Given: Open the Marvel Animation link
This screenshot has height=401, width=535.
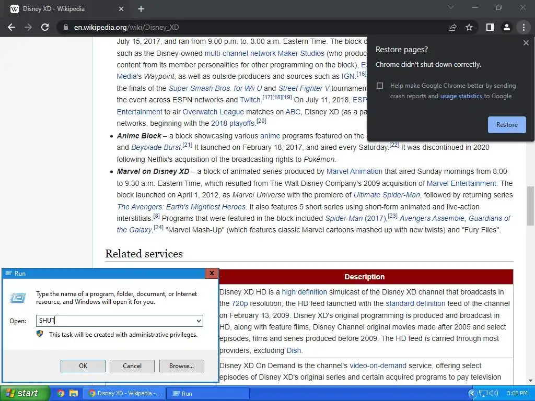Looking at the screenshot, I should pyautogui.click(x=355, y=171).
